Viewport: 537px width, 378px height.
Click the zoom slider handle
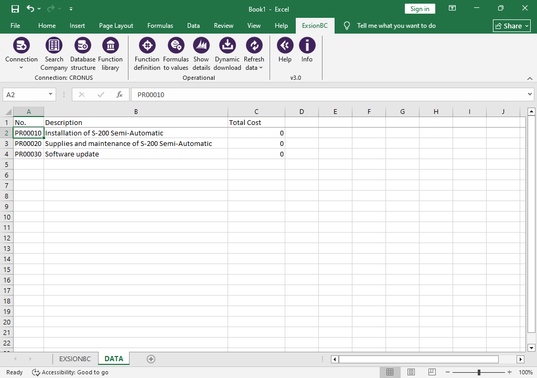[x=479, y=372]
